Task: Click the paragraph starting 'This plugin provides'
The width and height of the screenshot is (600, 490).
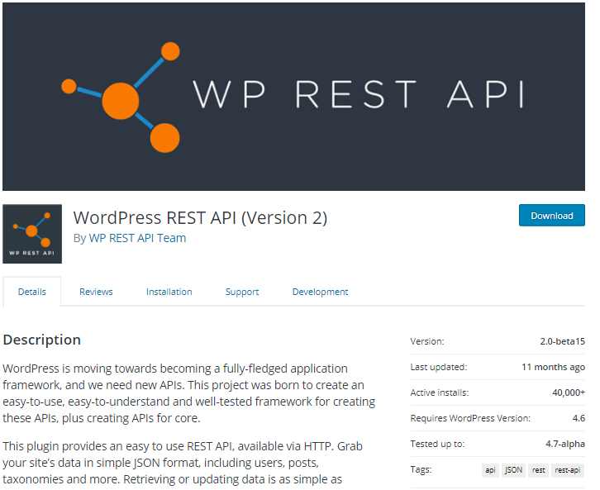Action: coord(183,463)
